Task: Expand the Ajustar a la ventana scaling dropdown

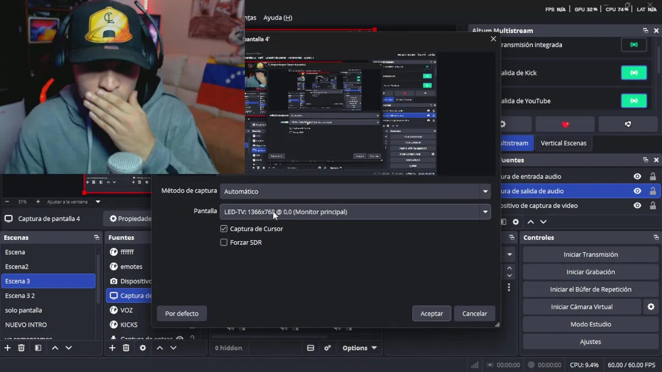Action: [98, 202]
